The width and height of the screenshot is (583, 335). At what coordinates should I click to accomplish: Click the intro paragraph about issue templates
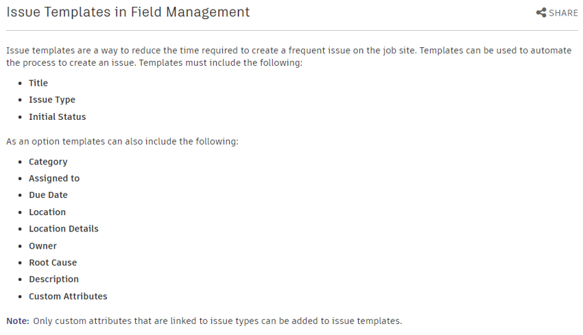coord(289,56)
